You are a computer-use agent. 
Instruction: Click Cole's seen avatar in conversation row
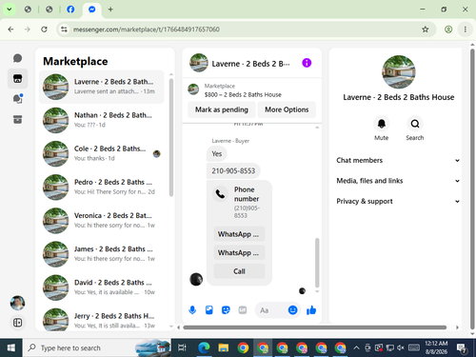pyautogui.click(x=157, y=154)
